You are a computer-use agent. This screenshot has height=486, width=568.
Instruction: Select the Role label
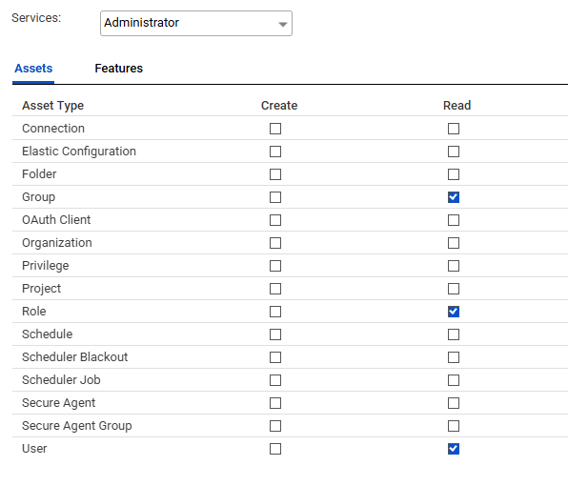pyautogui.click(x=34, y=312)
